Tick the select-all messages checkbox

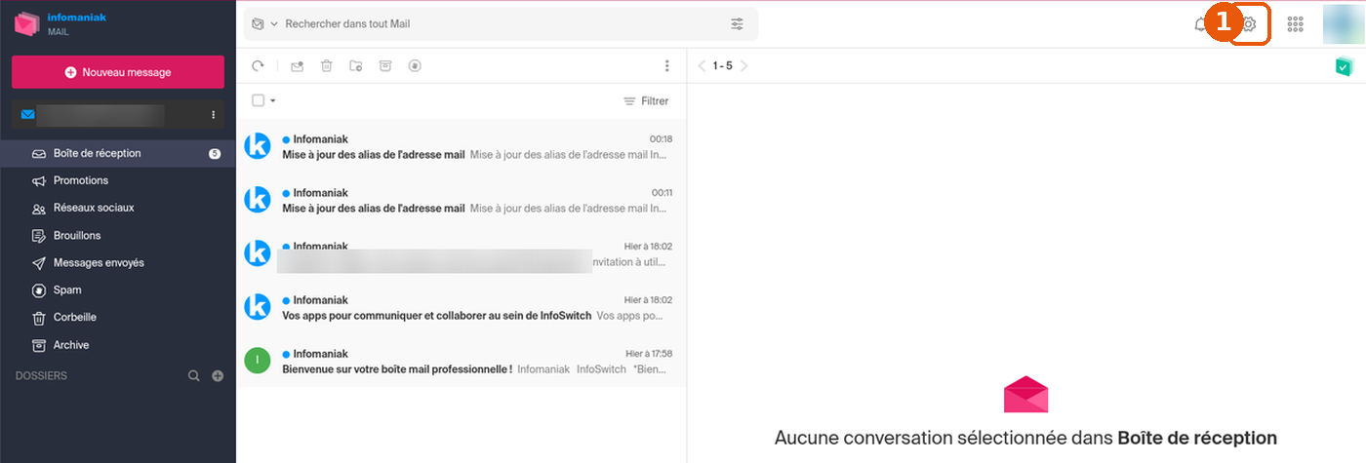coord(258,100)
